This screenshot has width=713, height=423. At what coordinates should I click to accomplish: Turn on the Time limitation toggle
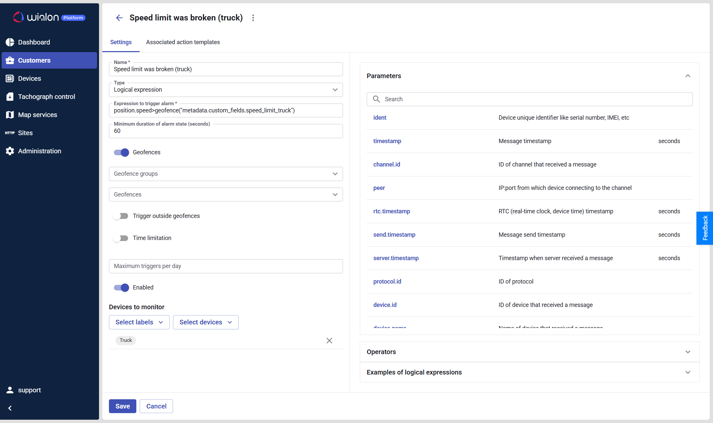coord(120,238)
